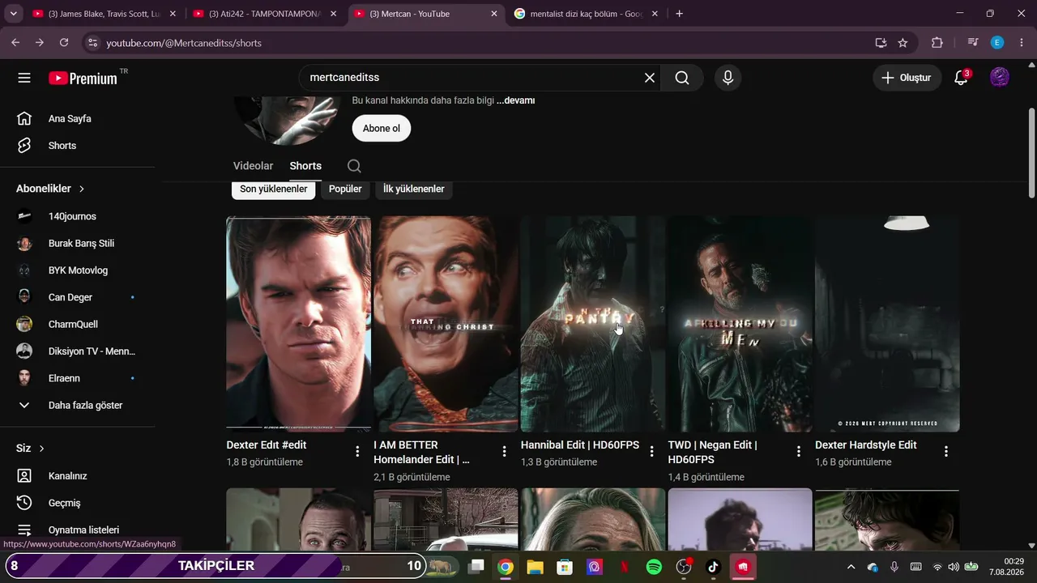The image size is (1037, 583).
Task: Run search with the magnifier button
Action: (682, 78)
